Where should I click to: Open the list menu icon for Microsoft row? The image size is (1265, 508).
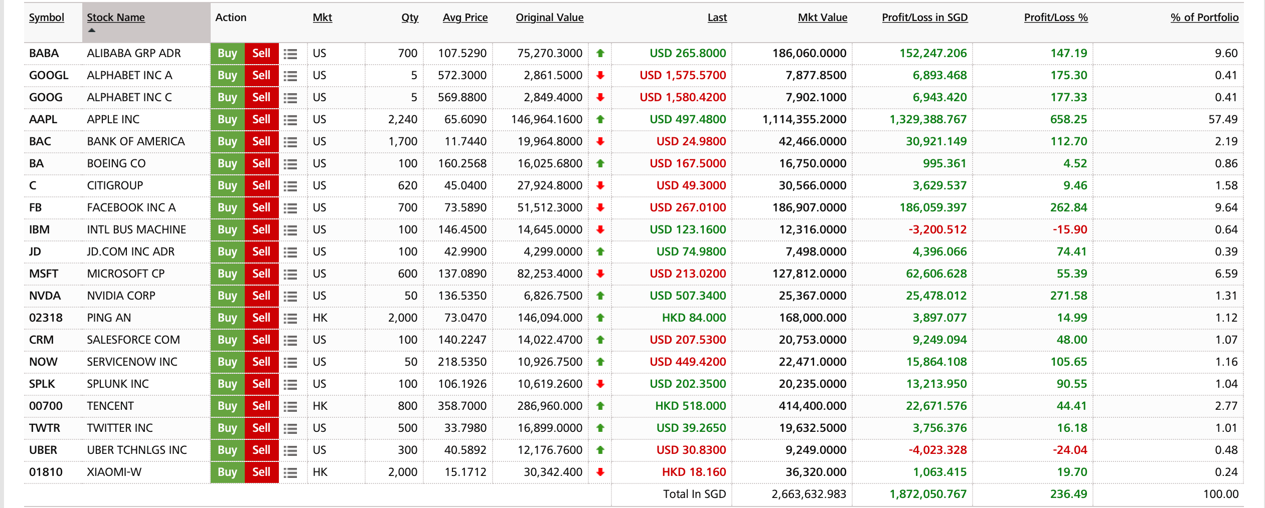[290, 274]
